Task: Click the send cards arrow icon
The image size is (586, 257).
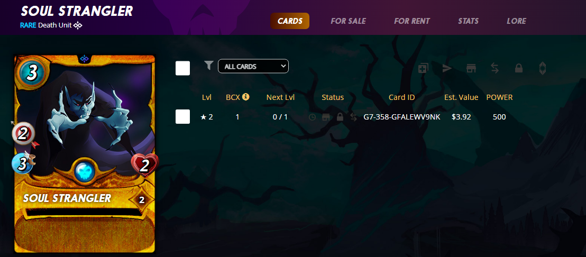Action: point(447,68)
